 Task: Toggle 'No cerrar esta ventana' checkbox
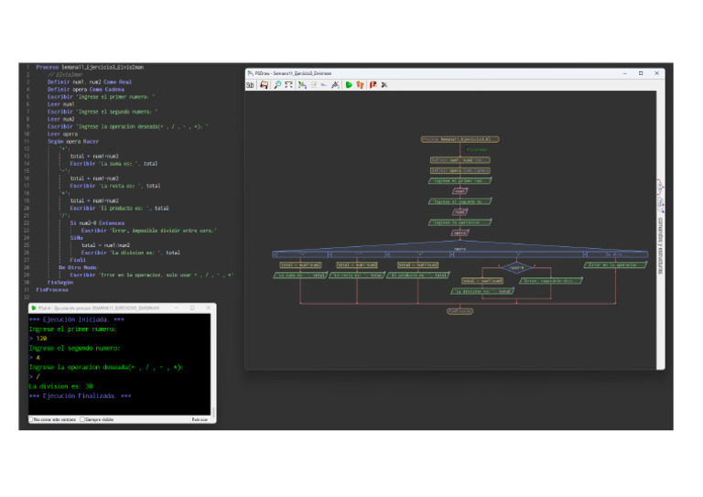(x=31, y=419)
